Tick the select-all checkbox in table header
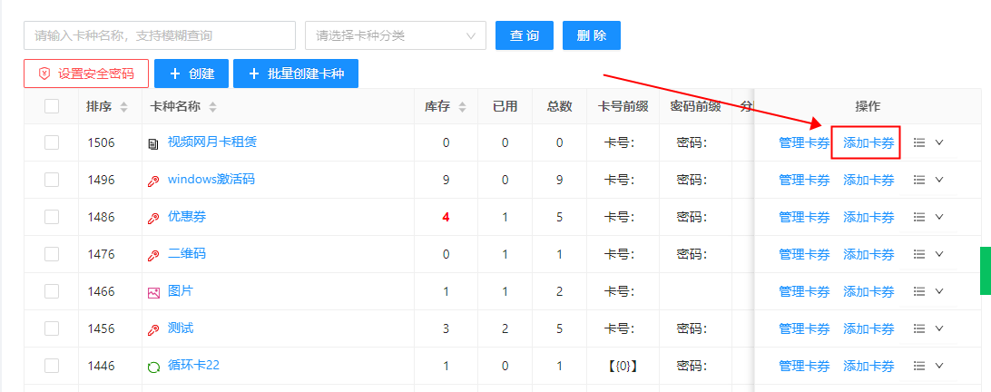 point(52,106)
